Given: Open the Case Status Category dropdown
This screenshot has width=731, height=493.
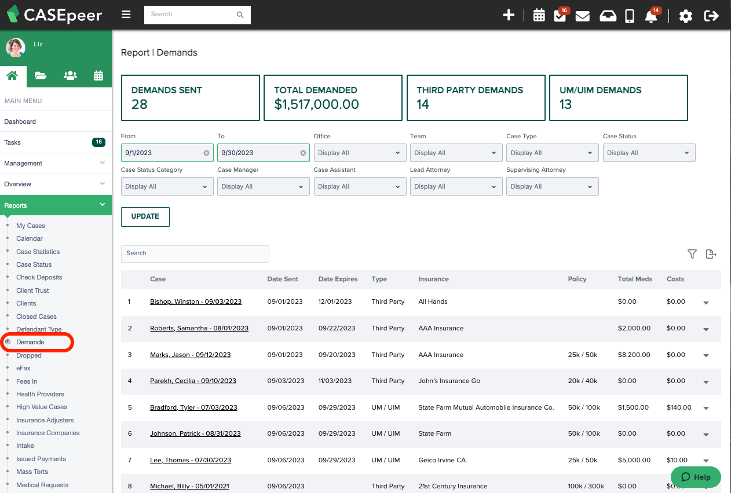Looking at the screenshot, I should (167, 186).
